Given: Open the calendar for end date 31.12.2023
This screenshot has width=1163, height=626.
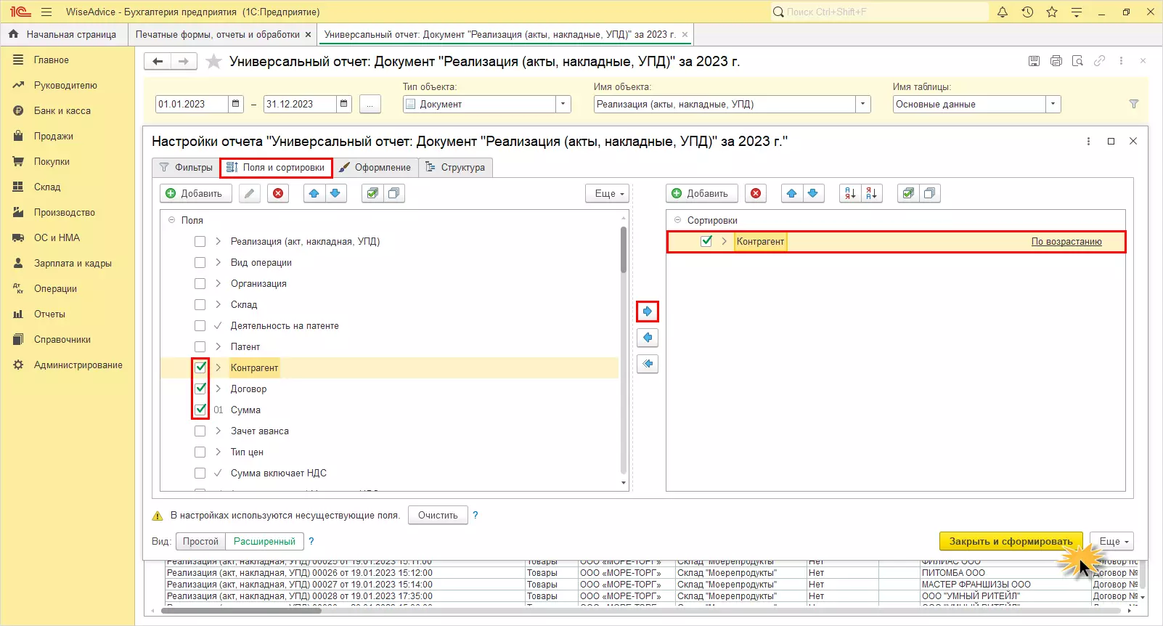Looking at the screenshot, I should (344, 104).
